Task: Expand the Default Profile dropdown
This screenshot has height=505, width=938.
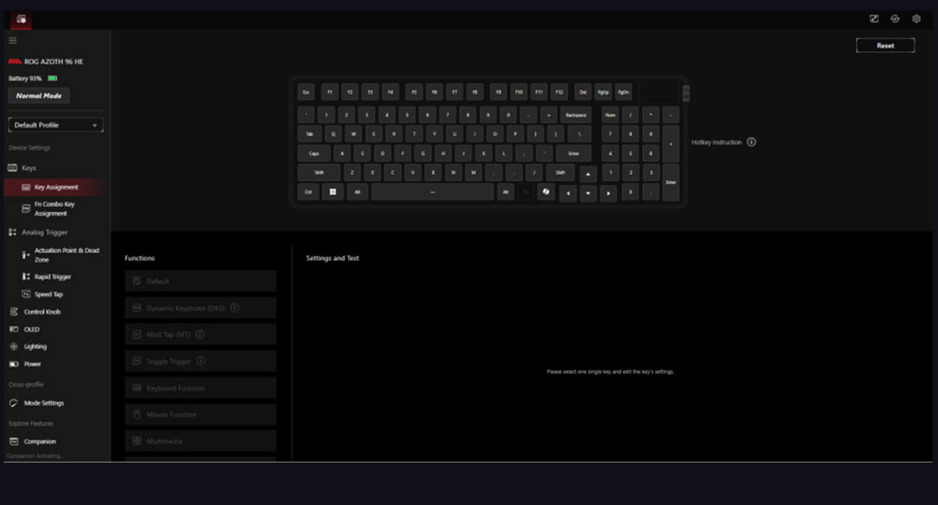Action: point(56,125)
